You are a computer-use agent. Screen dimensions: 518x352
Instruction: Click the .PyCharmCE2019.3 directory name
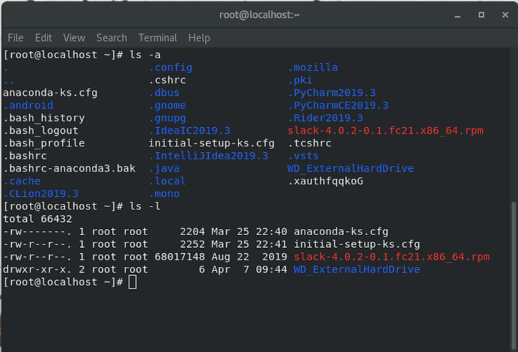338,106
